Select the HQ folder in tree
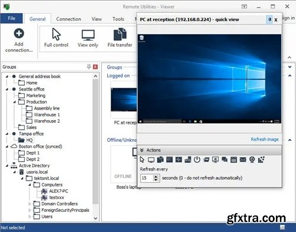 coord(26,140)
